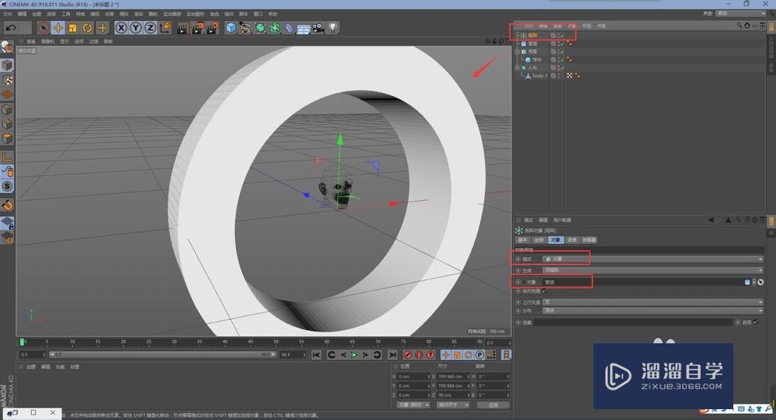Select the 管道 object row

click(532, 43)
